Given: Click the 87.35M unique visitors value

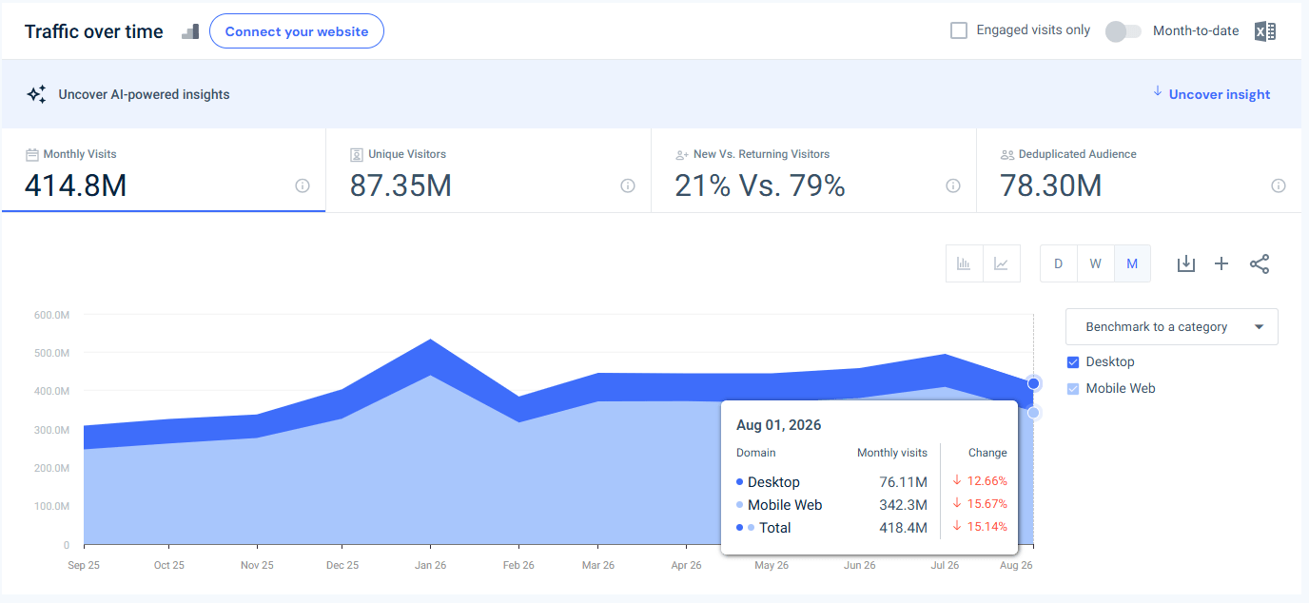Looking at the screenshot, I should 401,185.
